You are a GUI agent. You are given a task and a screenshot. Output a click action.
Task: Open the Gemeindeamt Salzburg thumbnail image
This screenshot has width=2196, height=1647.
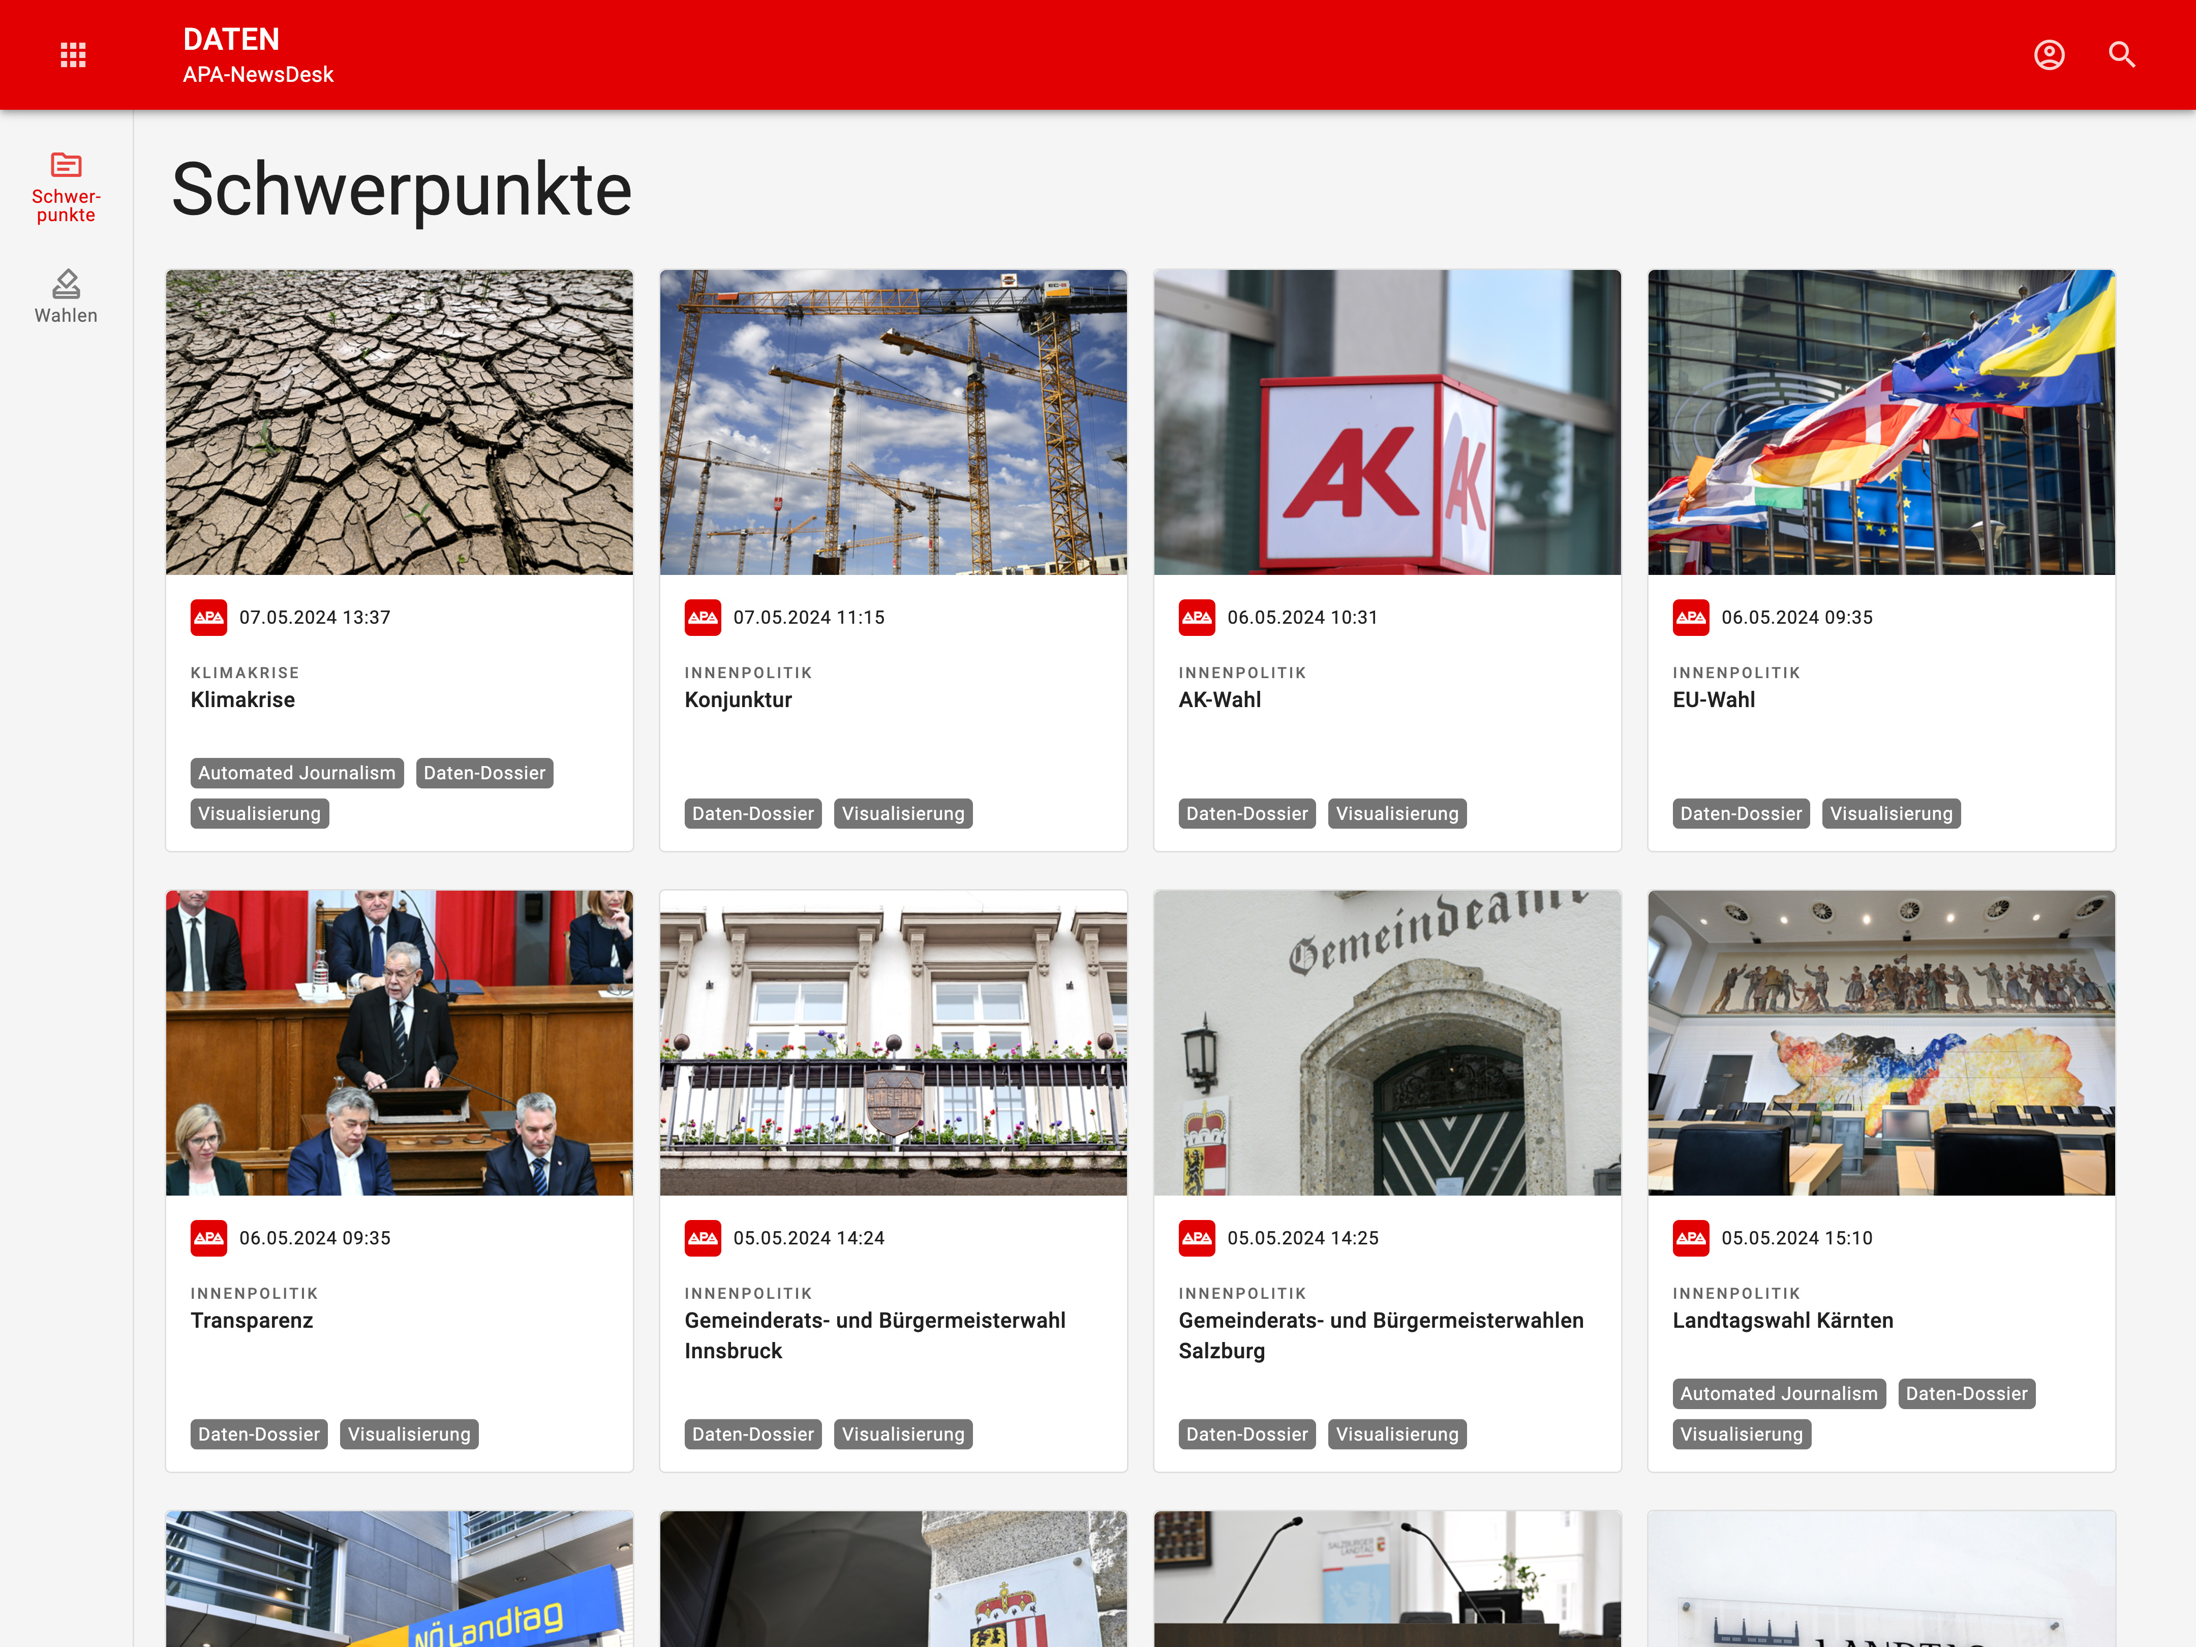[x=1387, y=1043]
